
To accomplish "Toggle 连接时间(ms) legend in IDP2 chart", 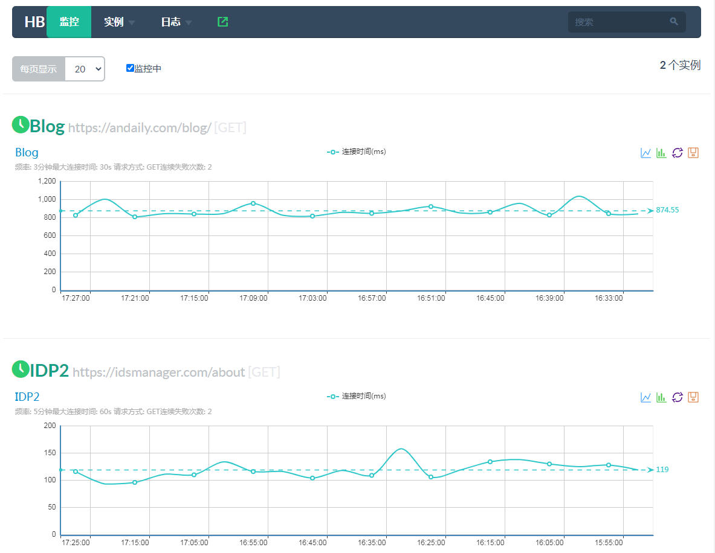I will (x=357, y=396).
